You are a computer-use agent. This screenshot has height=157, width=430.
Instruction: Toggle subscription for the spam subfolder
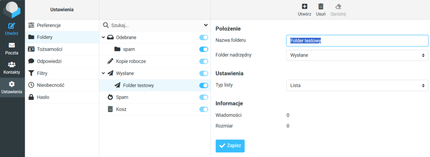(x=204, y=49)
